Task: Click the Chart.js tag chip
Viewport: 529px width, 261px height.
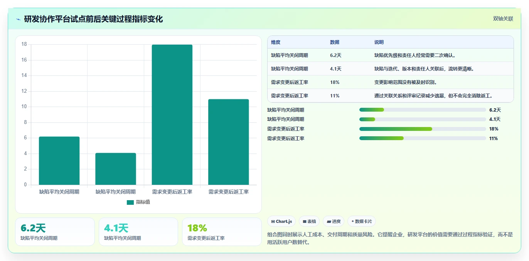Action: tap(281, 221)
